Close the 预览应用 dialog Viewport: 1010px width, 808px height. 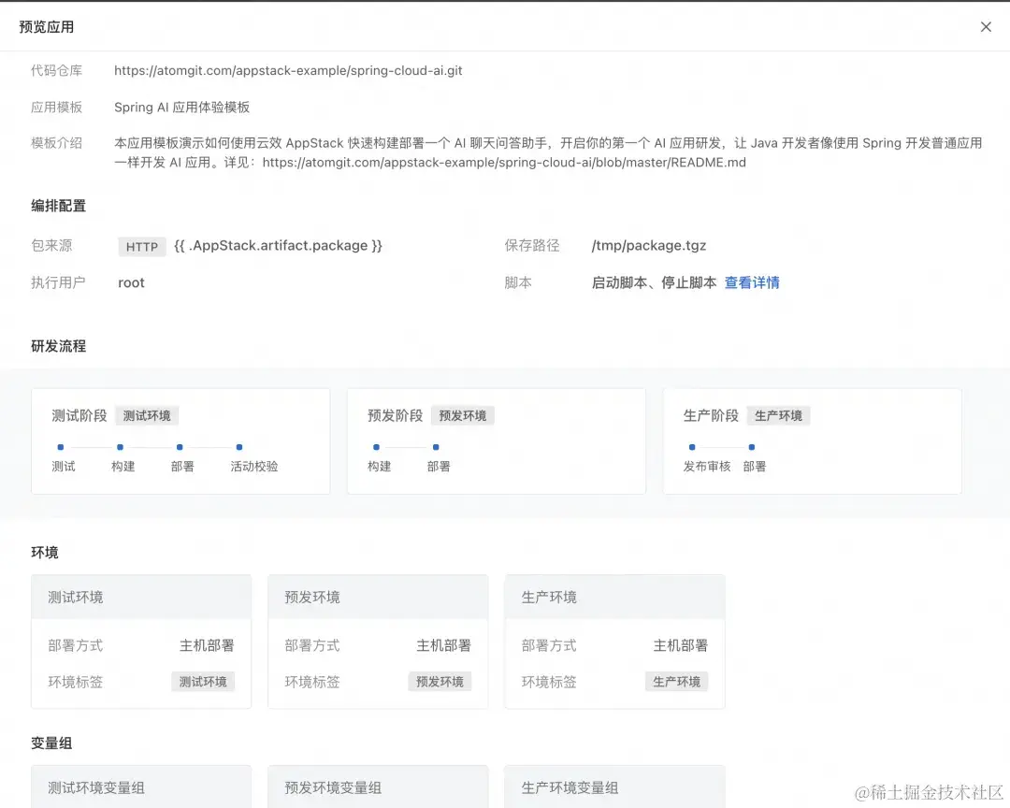(x=986, y=26)
